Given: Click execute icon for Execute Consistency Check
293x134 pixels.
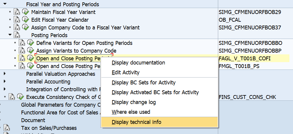Looking at the screenshot, I should [20, 97].
